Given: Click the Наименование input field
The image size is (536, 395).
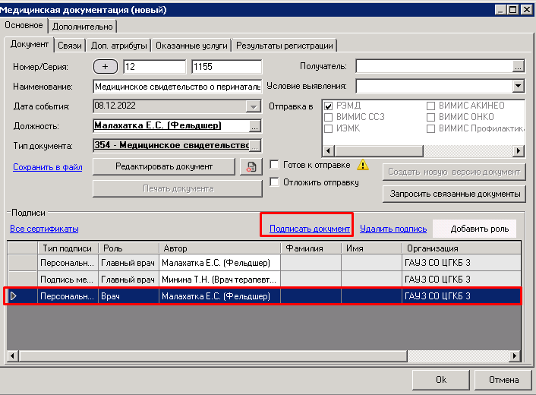Looking at the screenshot, I should coord(177,86).
